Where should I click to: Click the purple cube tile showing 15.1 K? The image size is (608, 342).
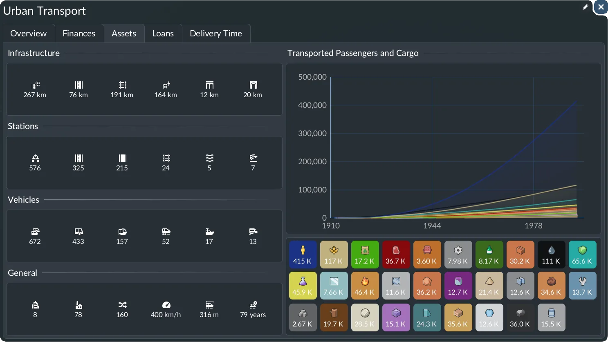coord(396,317)
